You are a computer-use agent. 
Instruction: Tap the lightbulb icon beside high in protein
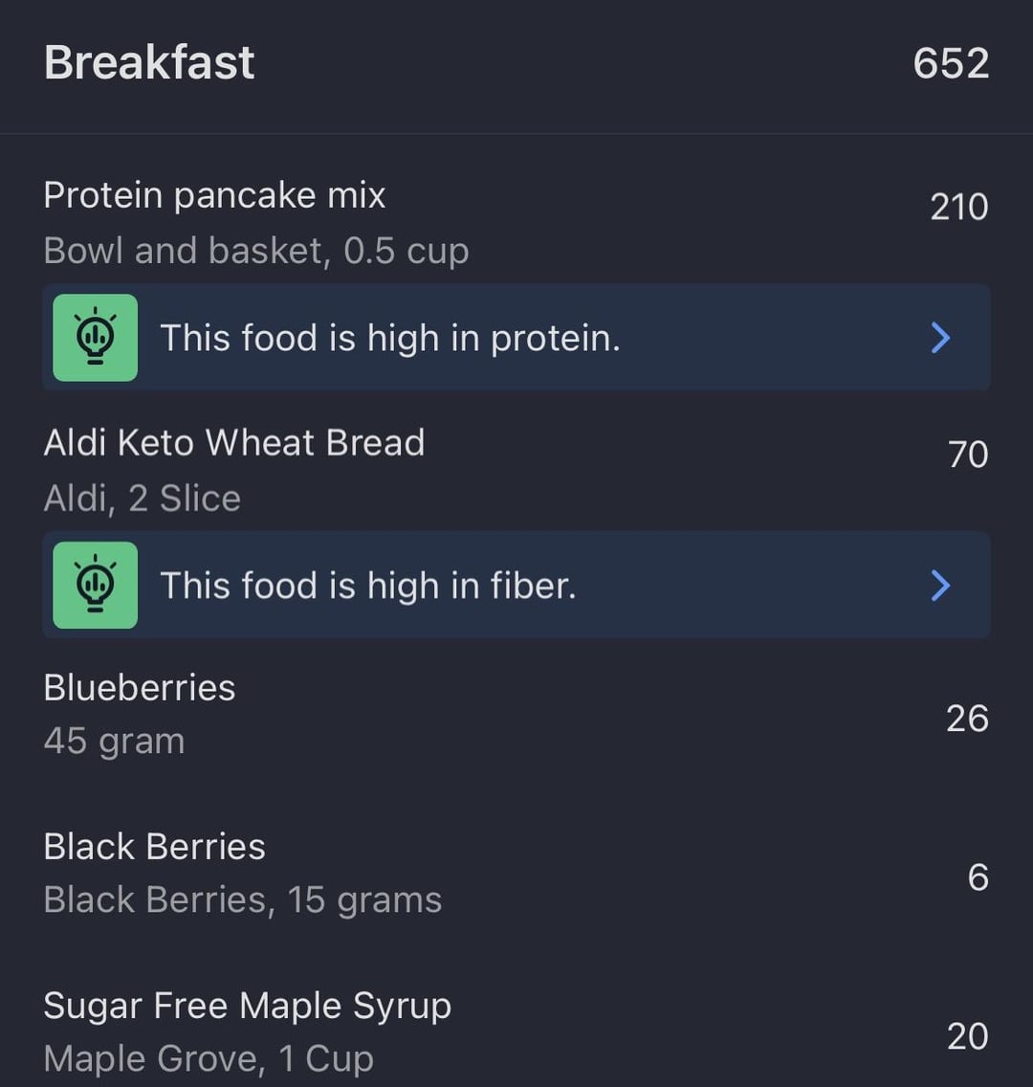coord(95,338)
